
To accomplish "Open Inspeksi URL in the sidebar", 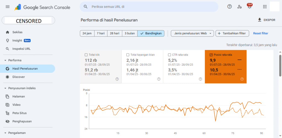I will coord(21,49).
